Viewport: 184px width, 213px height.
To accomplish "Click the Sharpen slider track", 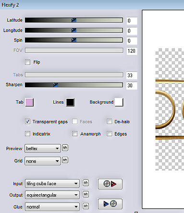I will point(74,85).
